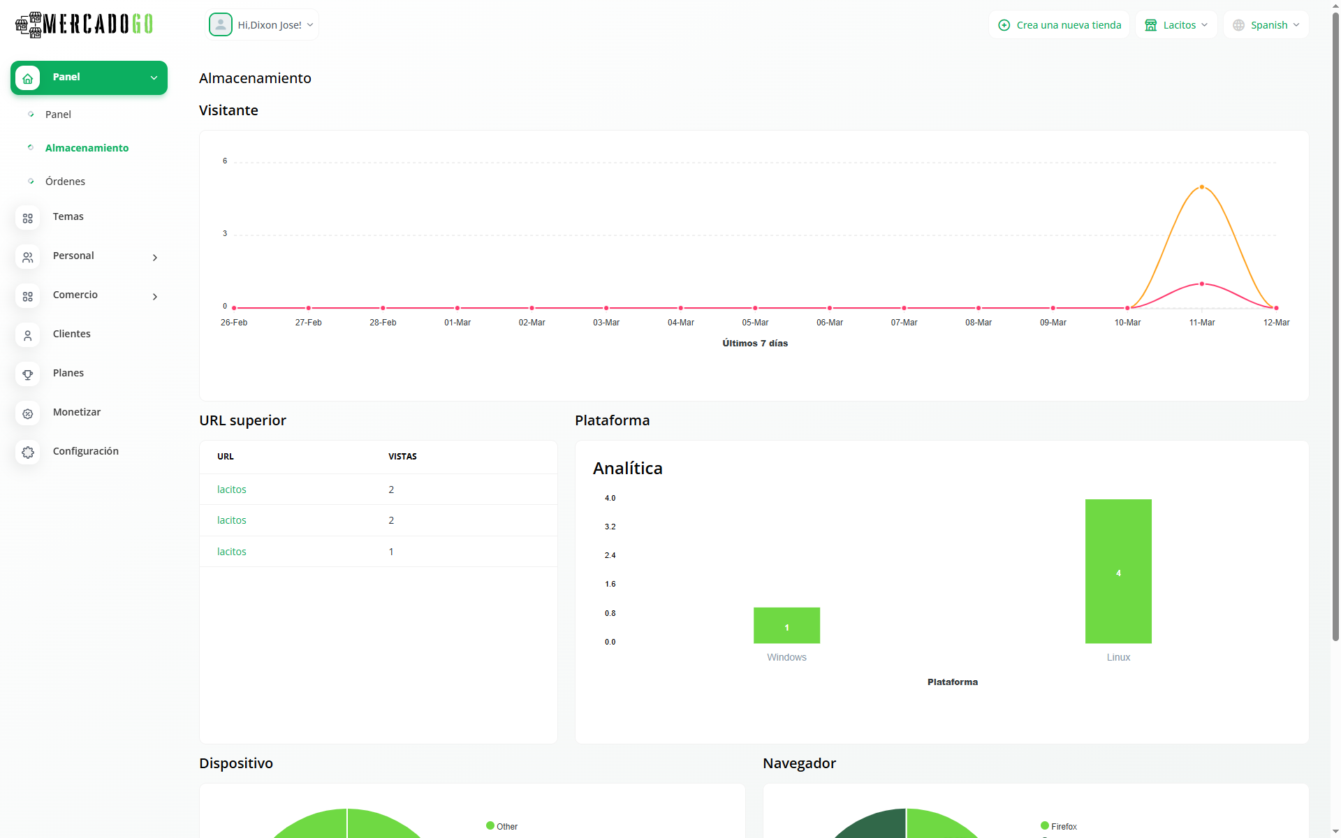Click the home icon in Panel menu
This screenshot has width=1341, height=838.
(28, 78)
